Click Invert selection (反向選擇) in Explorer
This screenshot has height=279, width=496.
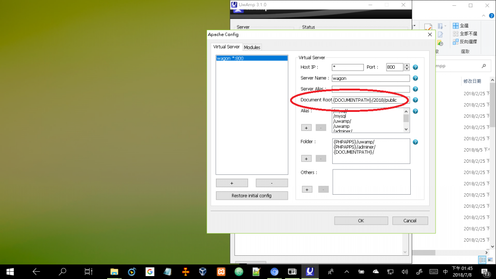(x=465, y=42)
